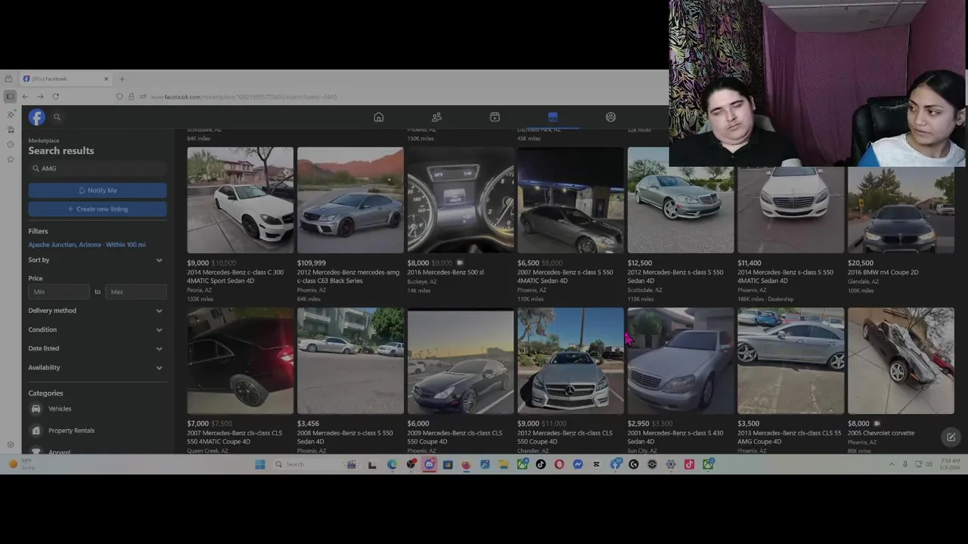Viewport: 968px width, 544px height.
Task: Click Create new listing button
Action: click(x=98, y=209)
